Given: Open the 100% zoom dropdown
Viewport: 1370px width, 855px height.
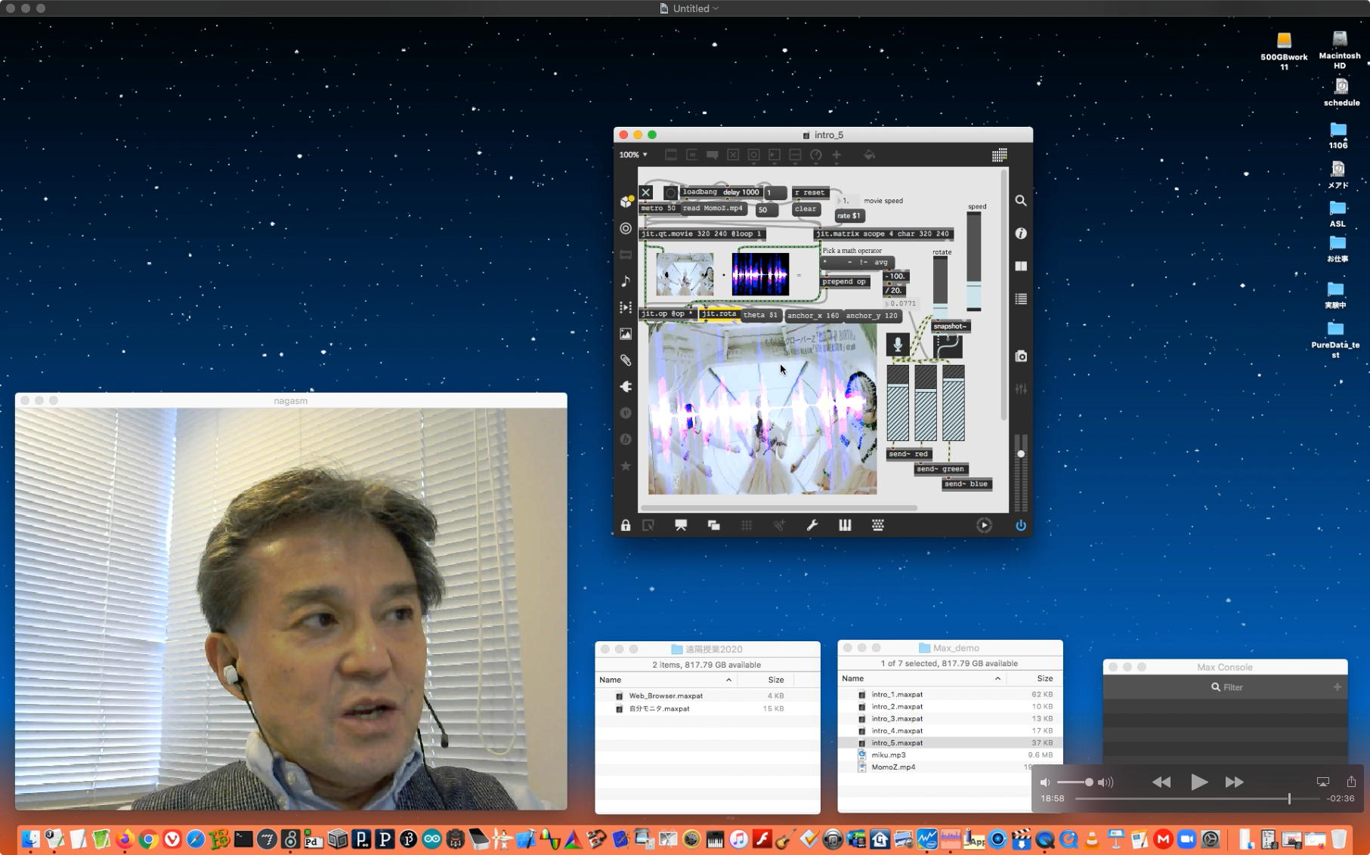Looking at the screenshot, I should click(x=633, y=155).
